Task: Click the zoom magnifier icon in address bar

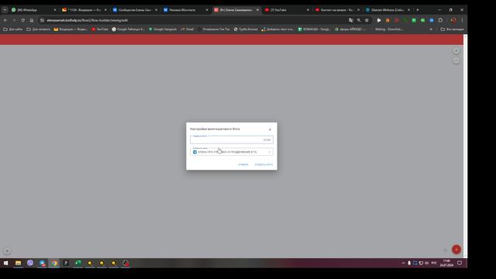Action: click(359, 20)
